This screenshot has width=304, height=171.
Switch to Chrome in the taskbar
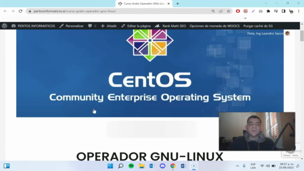coord(173,166)
